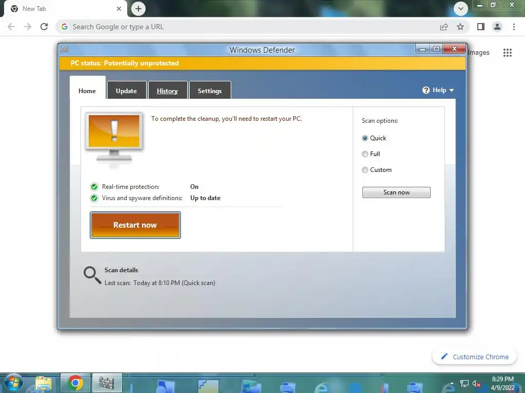Open the Chrome three-dot menu

point(514,27)
